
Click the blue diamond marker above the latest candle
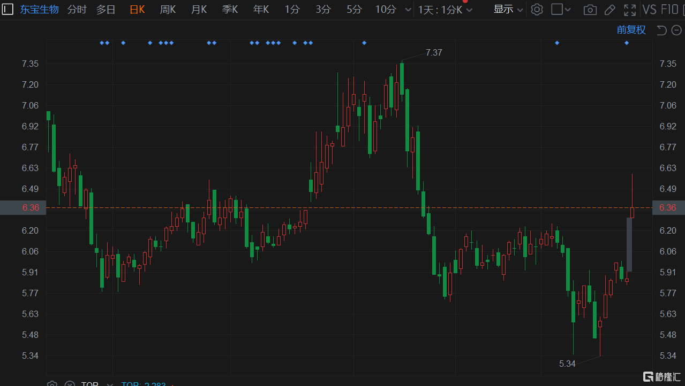click(x=627, y=43)
